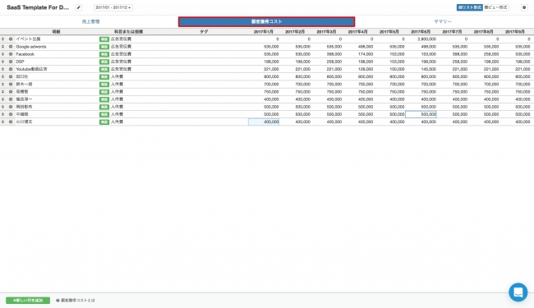The width and height of the screenshot is (534, 308).
Task: Click the reorder handle for 福良淳一 row
Action: [3, 99]
